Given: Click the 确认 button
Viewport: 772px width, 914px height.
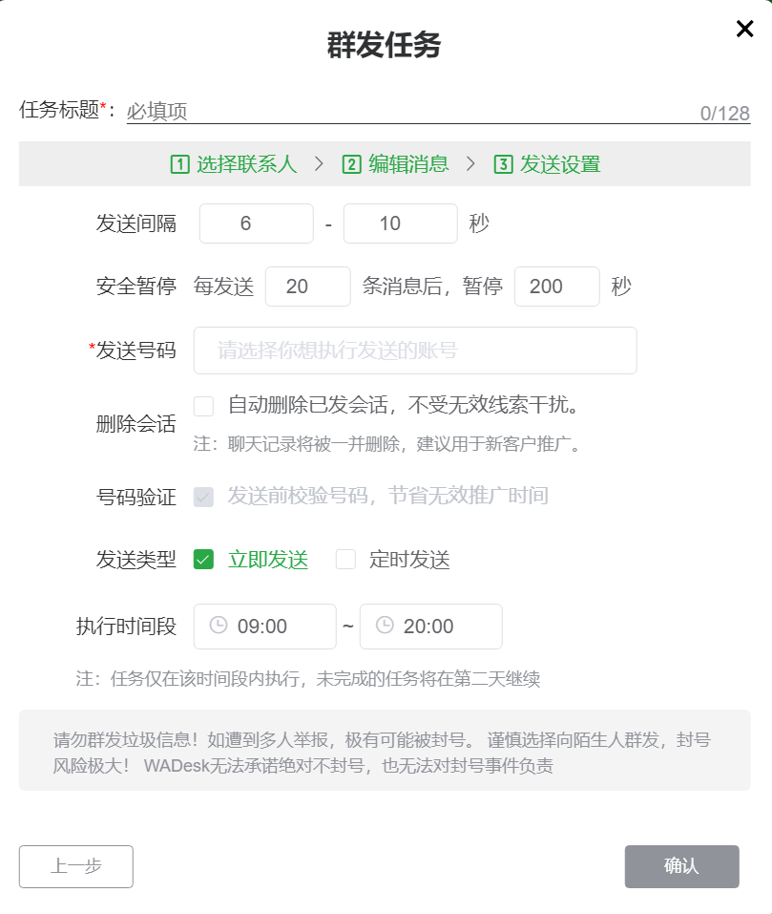Looking at the screenshot, I should 681,866.
